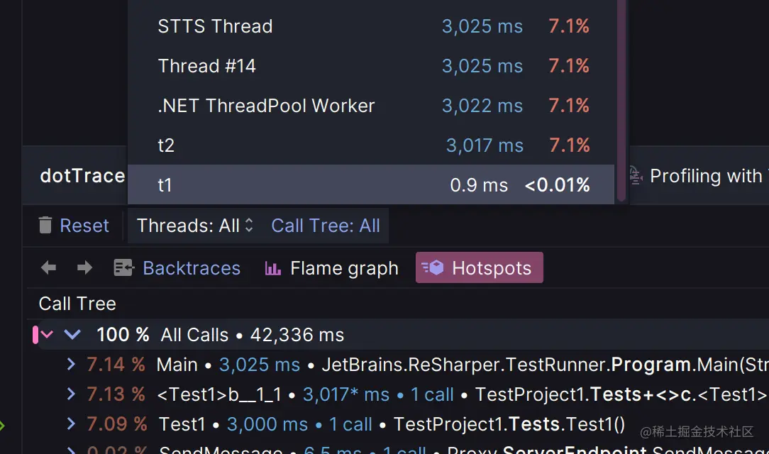This screenshot has width=769, height=454.
Task: Click the Flame graph chart icon
Action: click(x=272, y=268)
